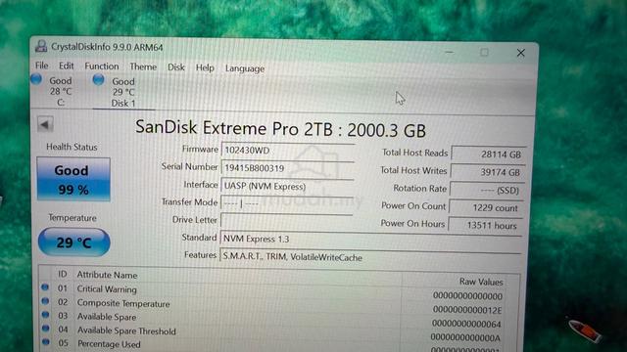Click the Attribute Name column header
This screenshot has height=352, width=627.
[x=107, y=275]
